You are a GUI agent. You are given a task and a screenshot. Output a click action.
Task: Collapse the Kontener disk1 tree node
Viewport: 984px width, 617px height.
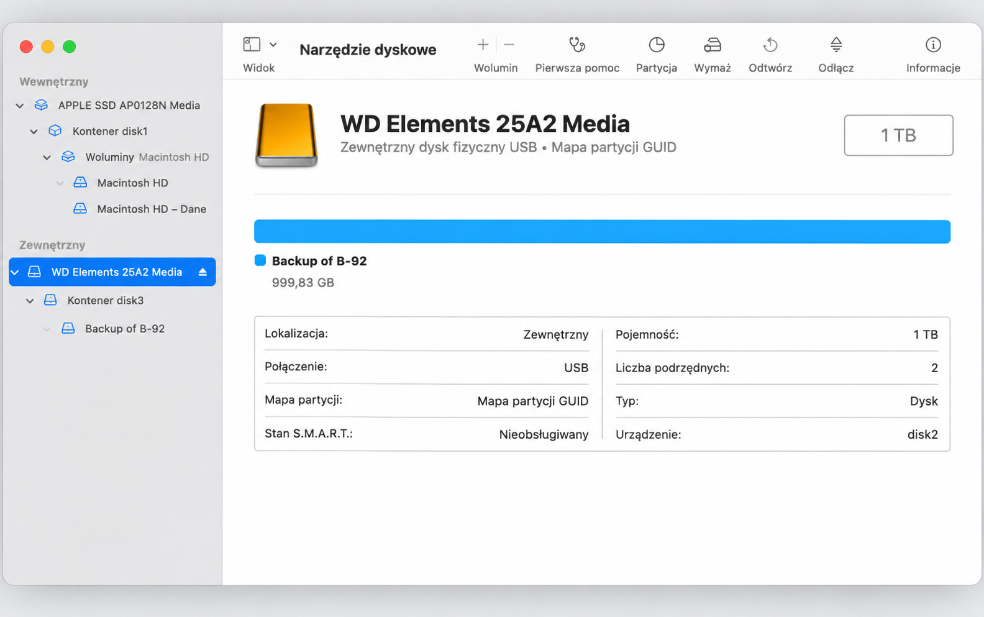(34, 132)
